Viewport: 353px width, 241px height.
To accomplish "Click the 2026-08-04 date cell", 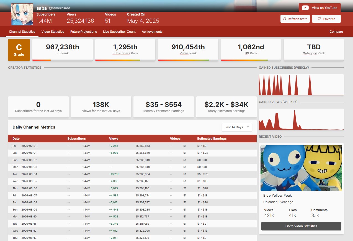I will (x=29, y=174).
